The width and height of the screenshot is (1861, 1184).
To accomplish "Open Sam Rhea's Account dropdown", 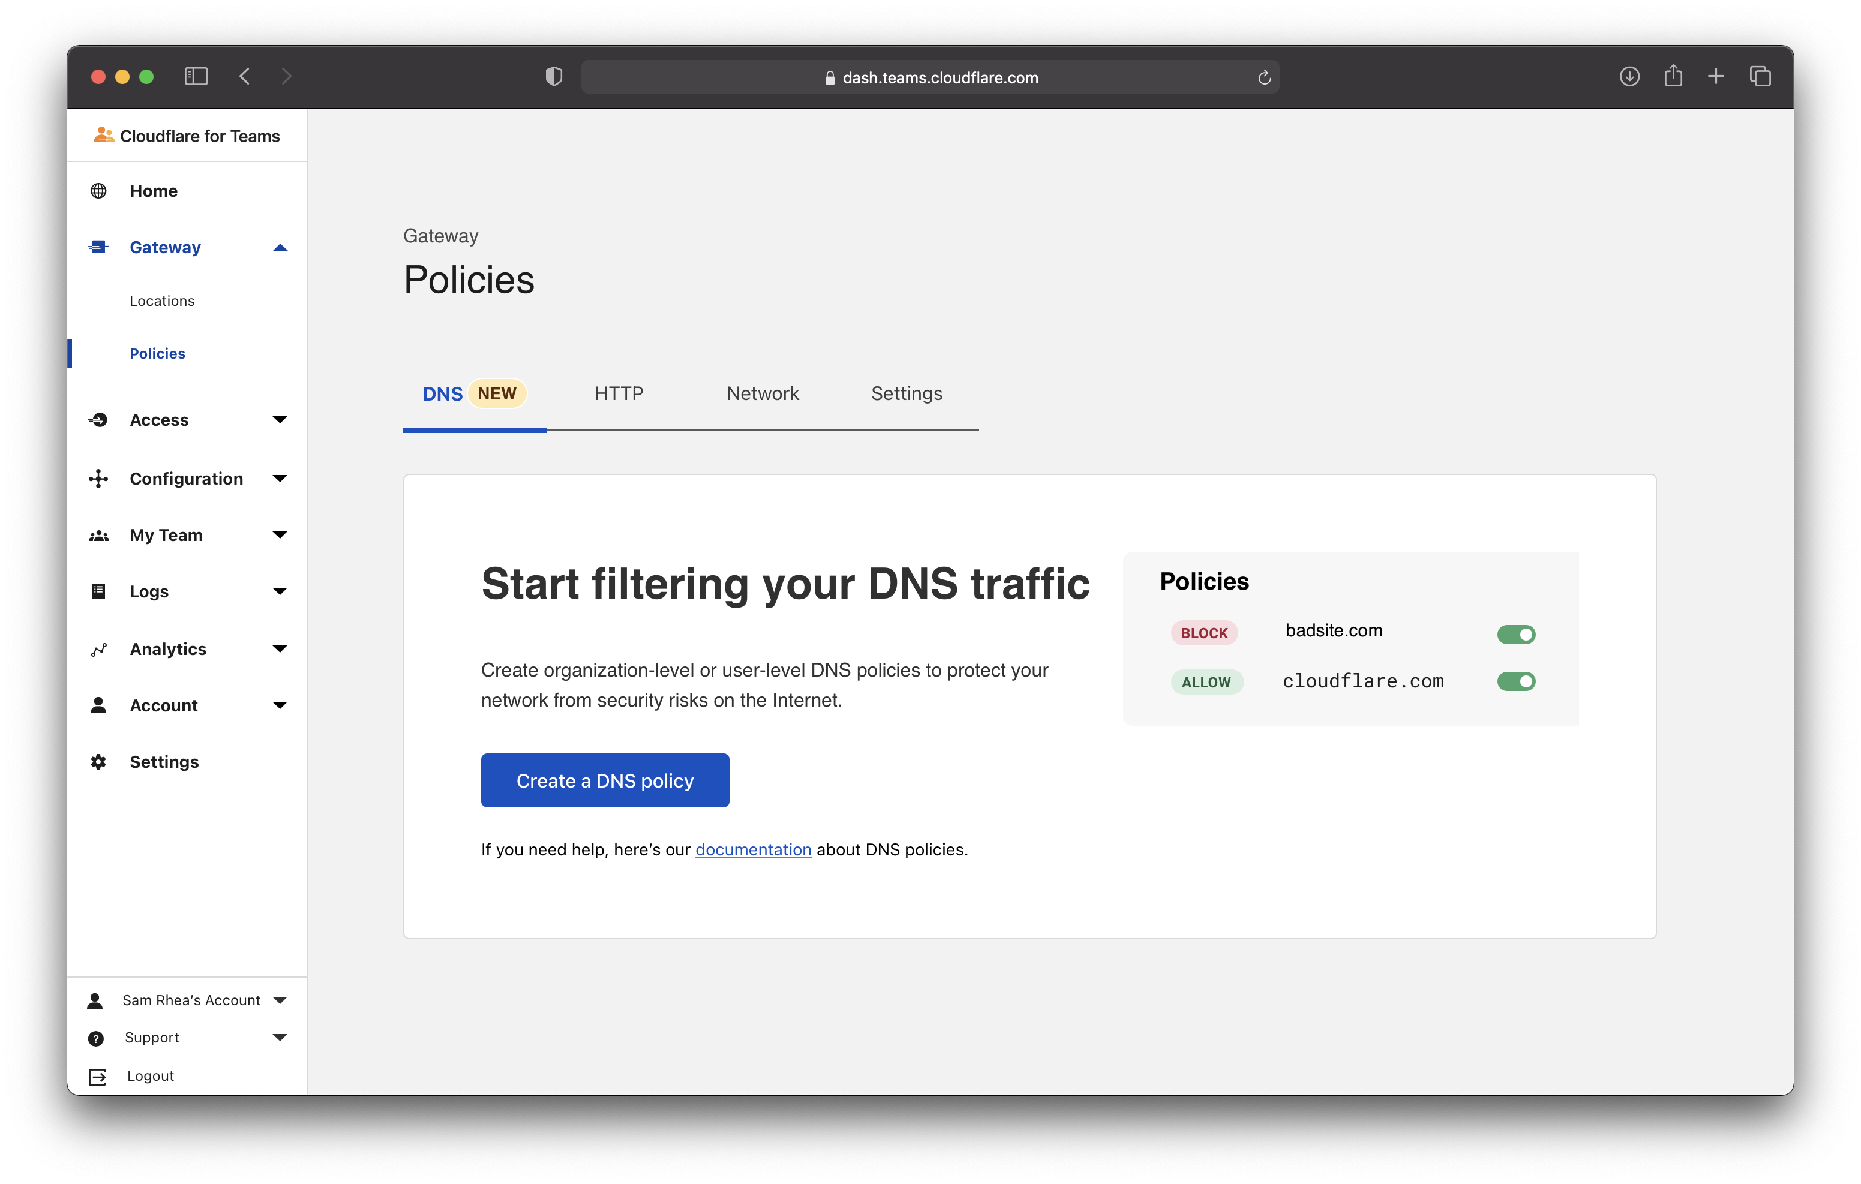I will pyautogui.click(x=280, y=1000).
